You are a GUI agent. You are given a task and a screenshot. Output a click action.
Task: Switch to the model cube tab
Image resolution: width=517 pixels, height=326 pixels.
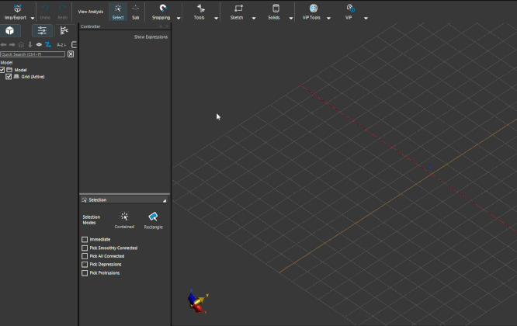[x=10, y=31]
